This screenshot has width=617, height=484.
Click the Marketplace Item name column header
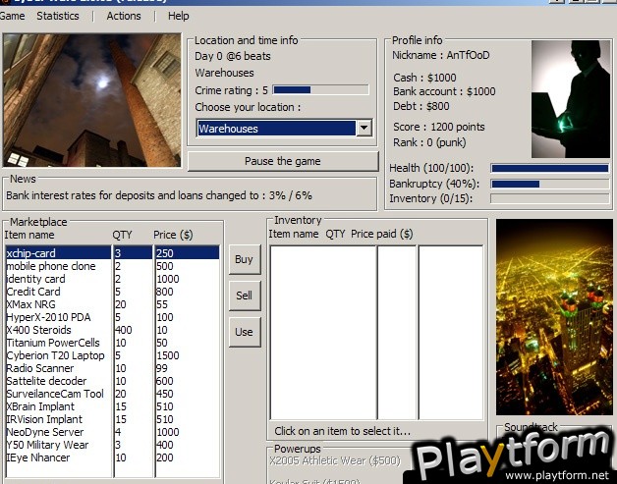point(29,235)
